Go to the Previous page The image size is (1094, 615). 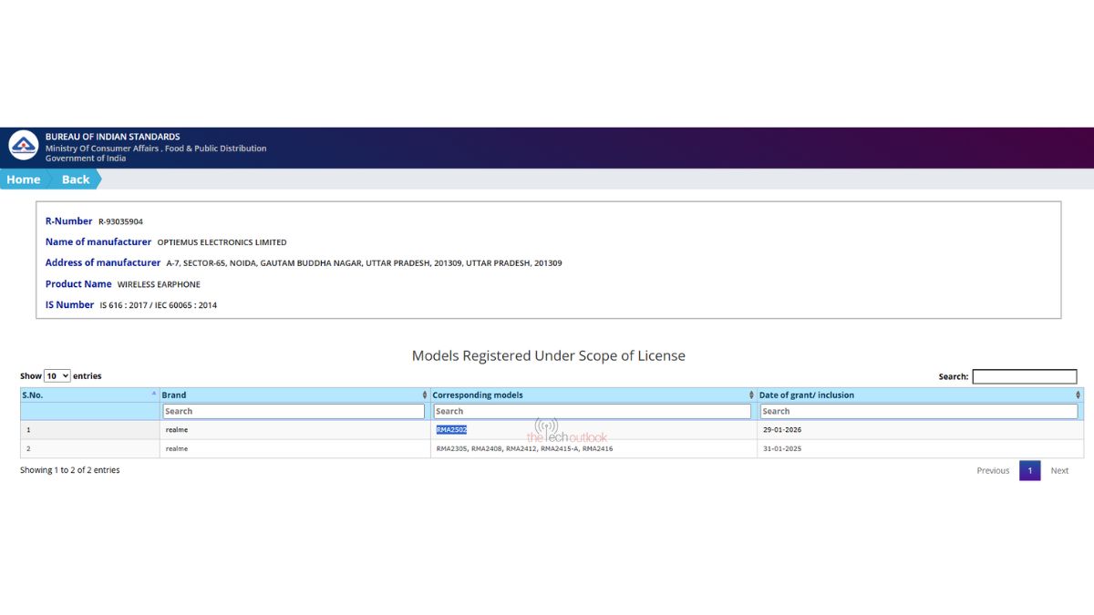[x=993, y=471]
